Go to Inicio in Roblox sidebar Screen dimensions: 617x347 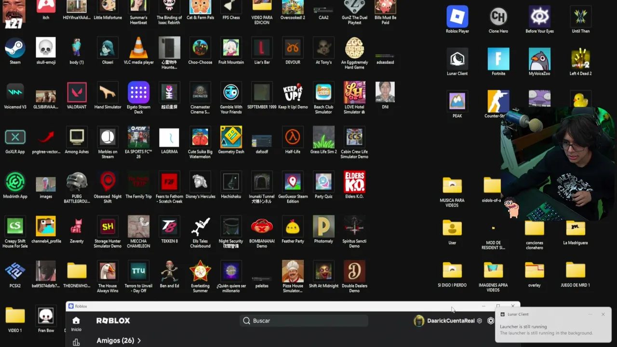(76, 324)
